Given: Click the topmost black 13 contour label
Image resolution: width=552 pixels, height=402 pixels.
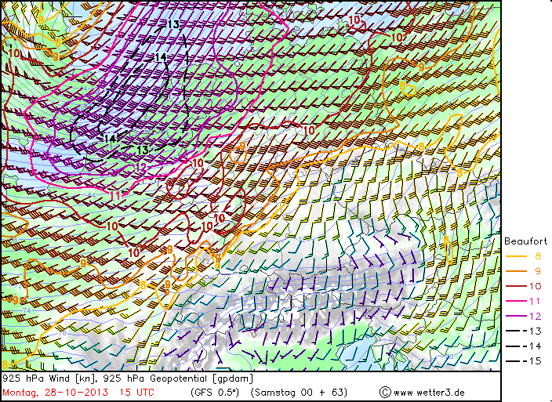Looking at the screenshot, I should (x=172, y=24).
